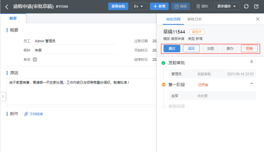This screenshot has height=152, width=264.
Task: Click the 通过 approve button
Action: coord(172,48)
